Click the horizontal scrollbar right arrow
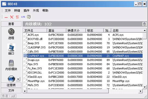 (x=141, y=91)
